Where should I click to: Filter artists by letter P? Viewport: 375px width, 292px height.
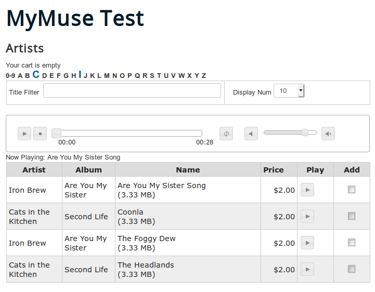[130, 76]
